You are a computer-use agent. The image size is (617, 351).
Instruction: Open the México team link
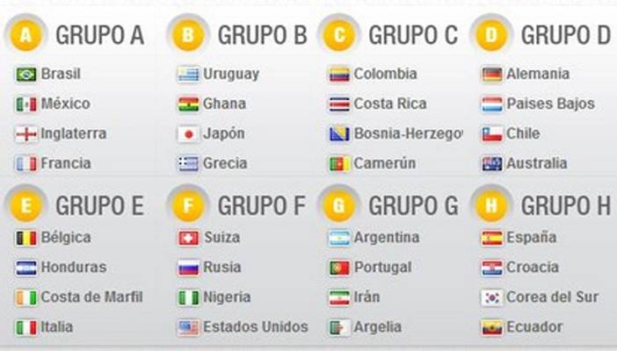[66, 104]
